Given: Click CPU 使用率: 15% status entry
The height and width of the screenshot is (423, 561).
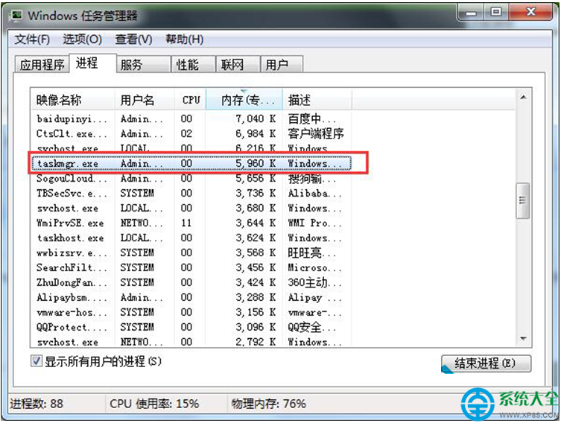Looking at the screenshot, I should tap(154, 404).
